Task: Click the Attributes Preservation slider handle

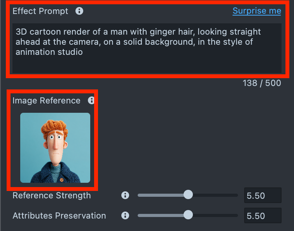Action: [x=188, y=215]
